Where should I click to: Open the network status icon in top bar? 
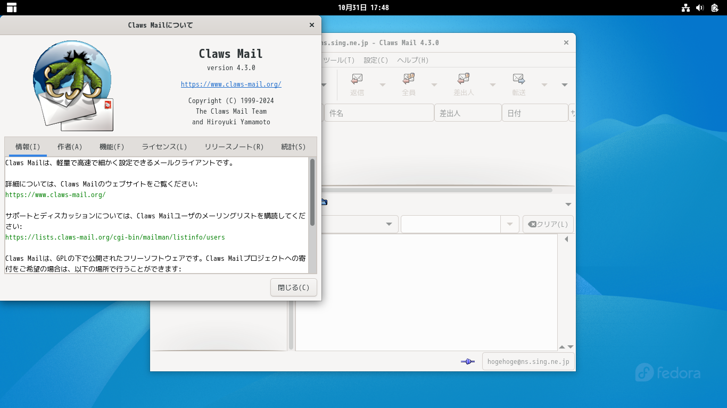click(x=685, y=7)
